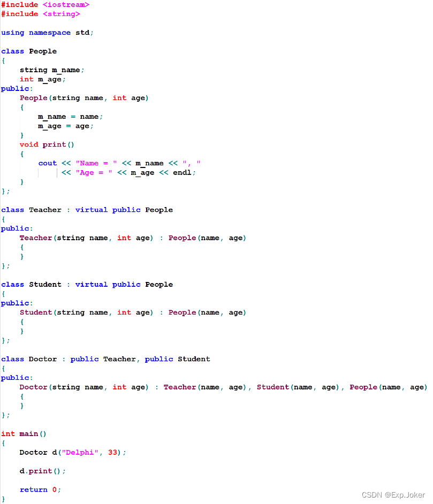Click the class Teacher declaration line
The height and width of the screenshot is (504, 433).
(x=87, y=210)
